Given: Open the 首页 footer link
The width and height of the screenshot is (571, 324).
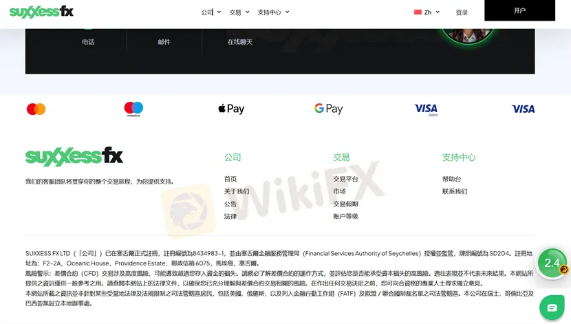Looking at the screenshot, I should pyautogui.click(x=230, y=179).
